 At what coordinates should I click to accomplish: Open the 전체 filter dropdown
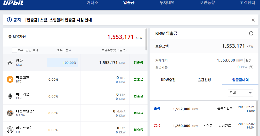click(240, 93)
